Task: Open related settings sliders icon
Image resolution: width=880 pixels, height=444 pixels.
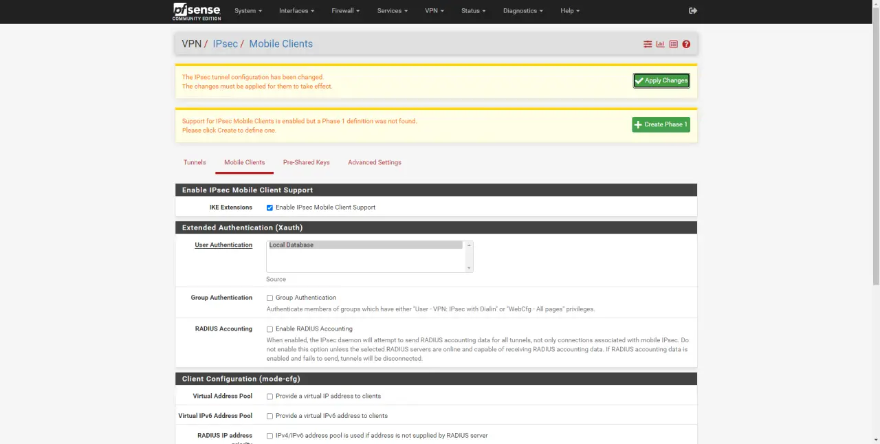Action: pyautogui.click(x=647, y=44)
